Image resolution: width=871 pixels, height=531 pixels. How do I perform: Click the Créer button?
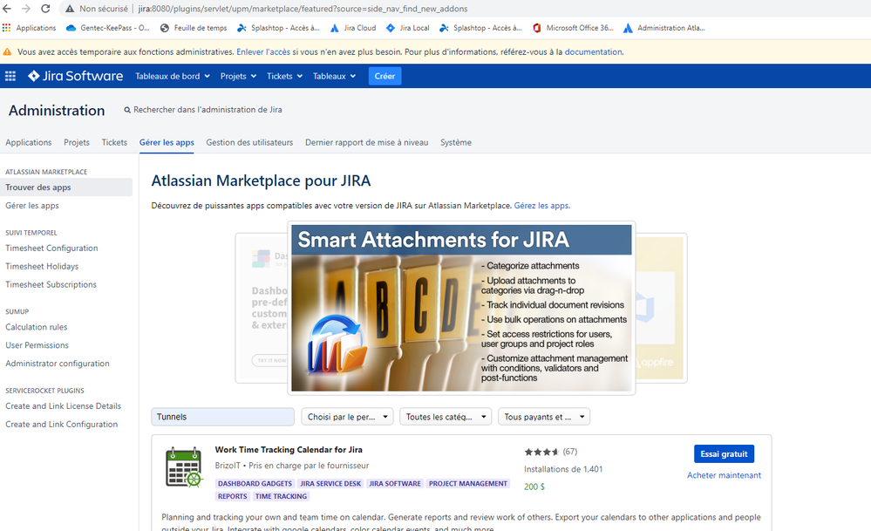(x=385, y=76)
